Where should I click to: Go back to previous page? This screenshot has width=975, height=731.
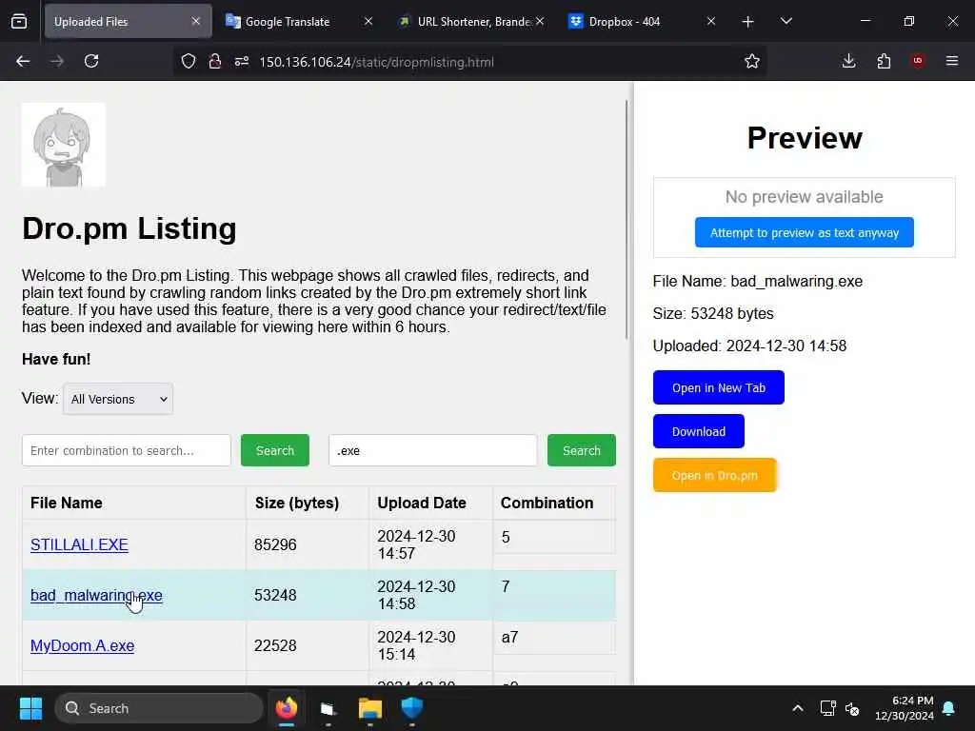(23, 61)
